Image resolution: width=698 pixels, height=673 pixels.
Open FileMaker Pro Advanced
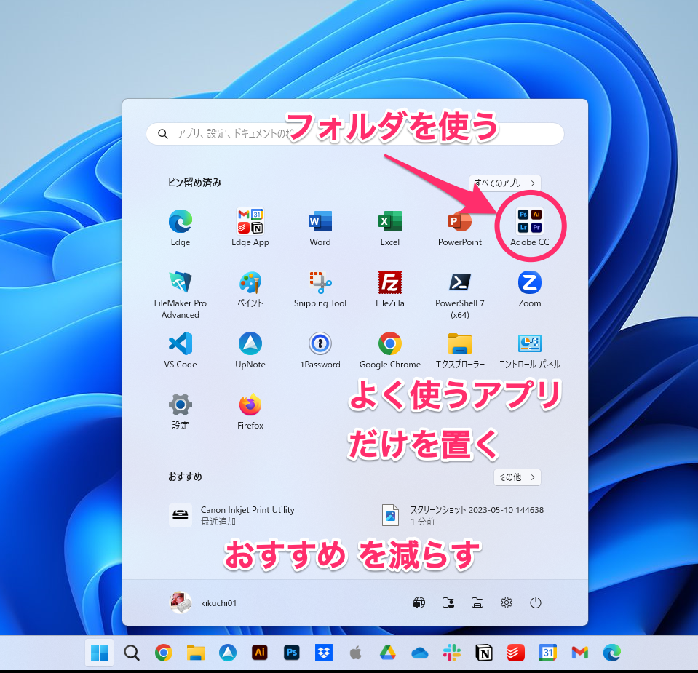tap(181, 294)
